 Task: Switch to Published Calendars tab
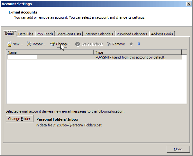pyautogui.click(x=132, y=34)
